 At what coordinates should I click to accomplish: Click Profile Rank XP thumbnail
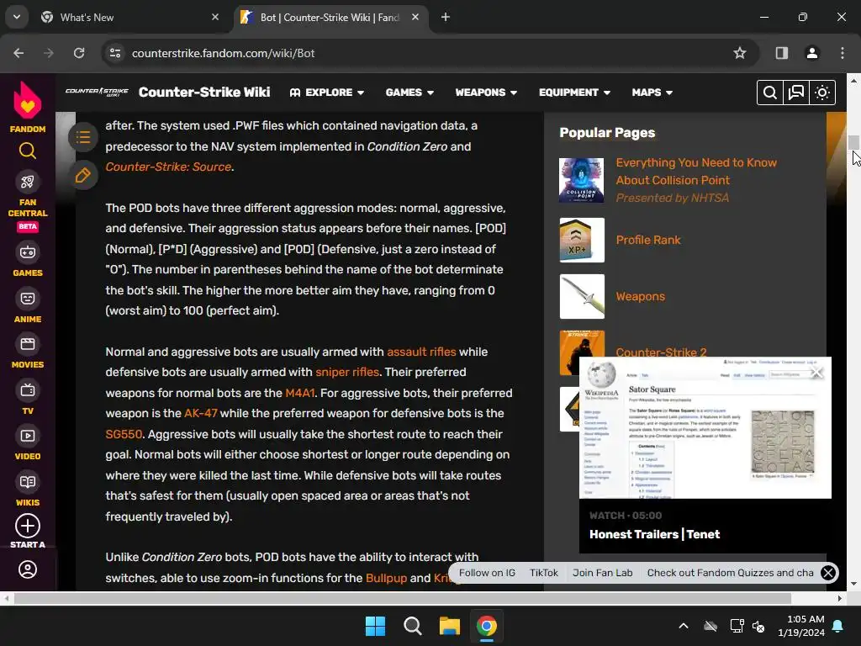point(582,240)
